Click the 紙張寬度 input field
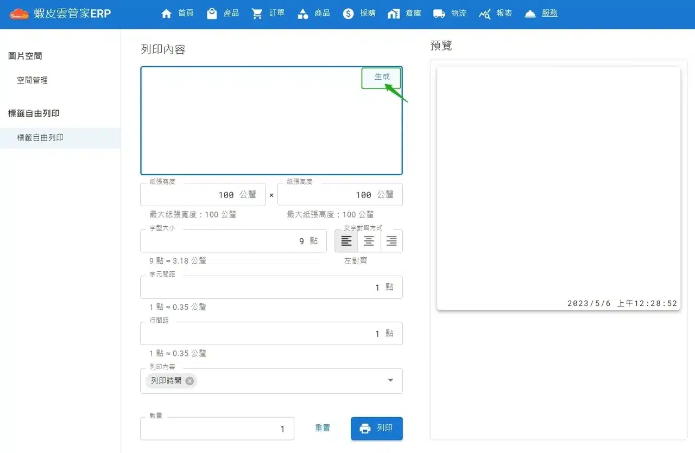Screen dimensions: 695x453 pos(203,195)
